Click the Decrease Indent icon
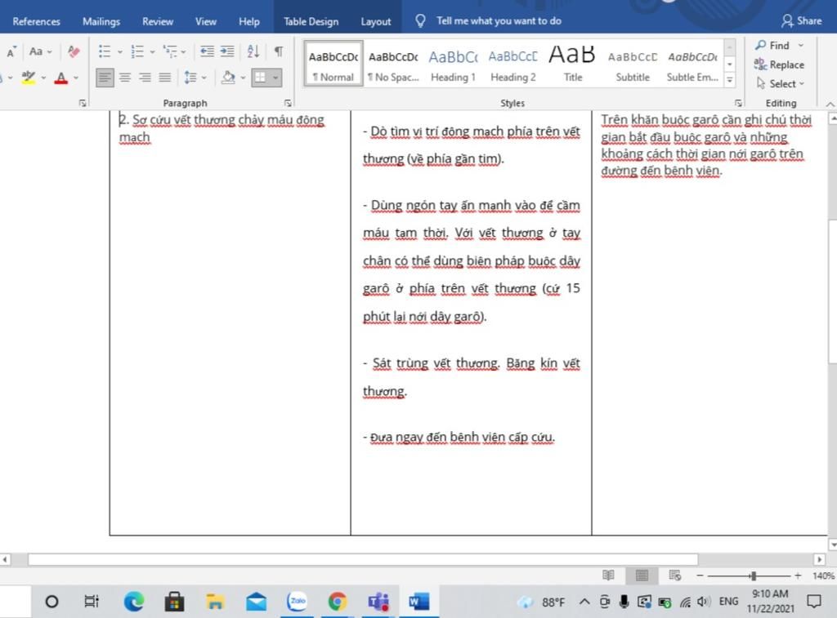The height and width of the screenshot is (618, 837). [207, 51]
